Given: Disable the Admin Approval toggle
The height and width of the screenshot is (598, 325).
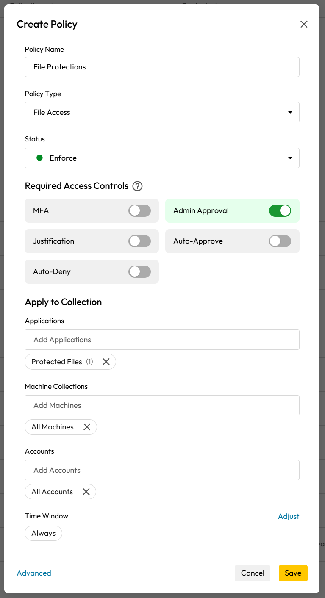Looking at the screenshot, I should (280, 210).
